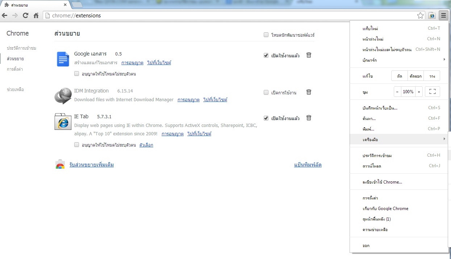Click the IE Tab toolbar extension icon

pyautogui.click(x=432, y=16)
